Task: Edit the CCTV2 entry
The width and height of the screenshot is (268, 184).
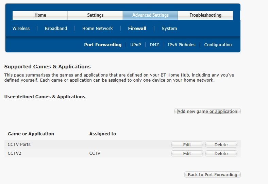Action: coord(187,153)
